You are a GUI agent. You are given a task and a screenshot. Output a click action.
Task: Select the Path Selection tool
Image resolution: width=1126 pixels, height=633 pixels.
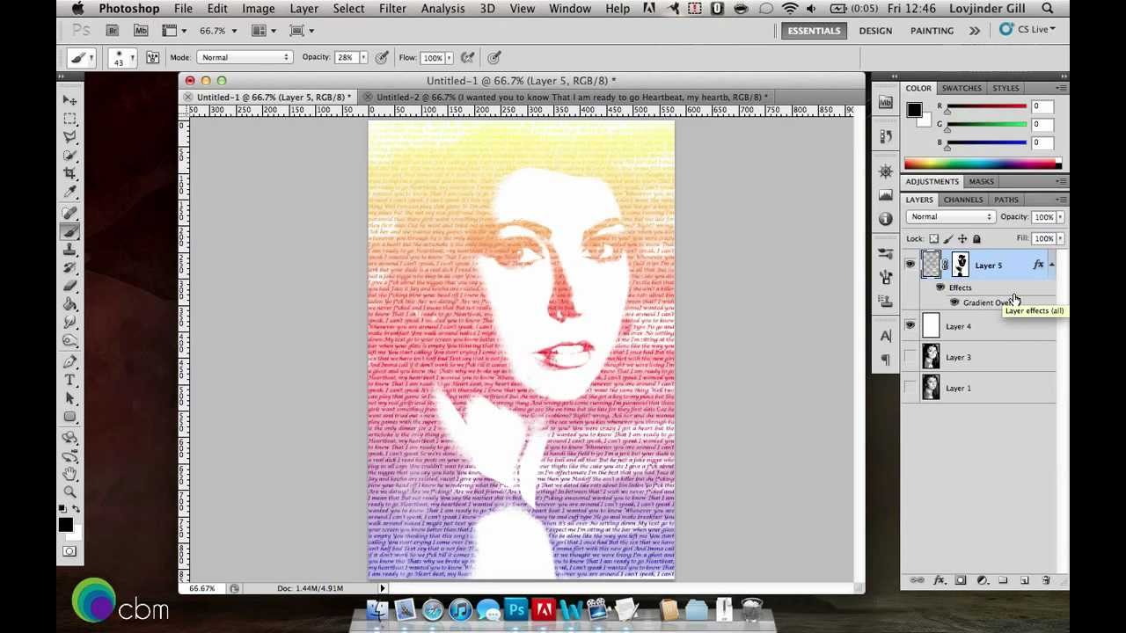click(69, 398)
